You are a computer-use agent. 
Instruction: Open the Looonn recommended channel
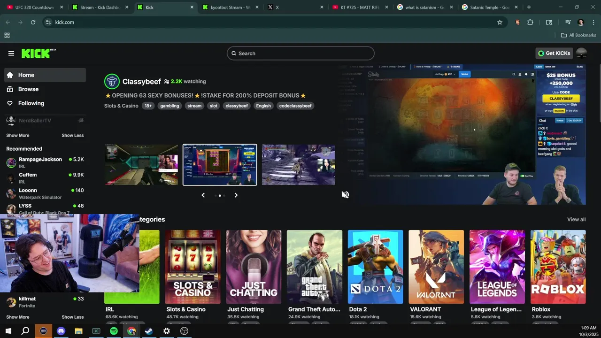pos(45,193)
